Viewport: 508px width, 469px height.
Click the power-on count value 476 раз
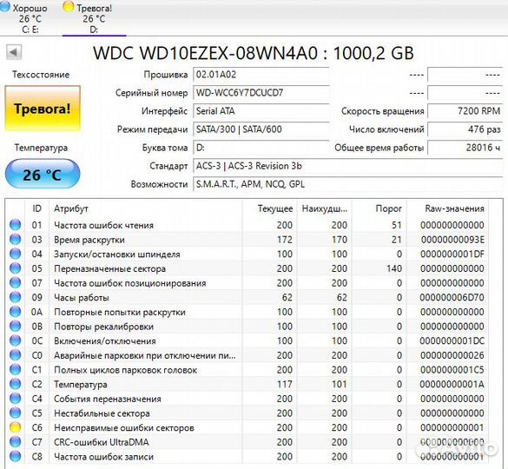coord(465,129)
